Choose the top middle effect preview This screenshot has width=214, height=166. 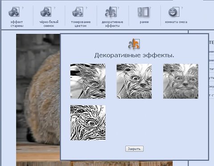click(x=134, y=81)
